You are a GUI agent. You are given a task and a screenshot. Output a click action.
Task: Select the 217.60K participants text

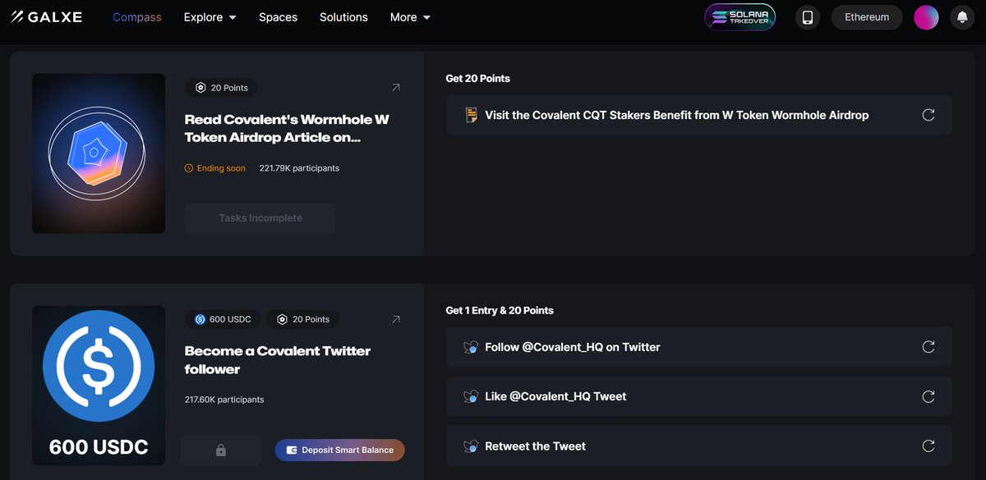point(224,400)
